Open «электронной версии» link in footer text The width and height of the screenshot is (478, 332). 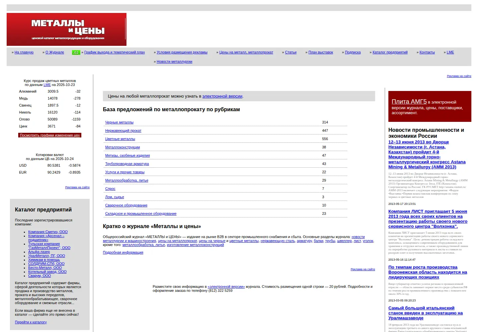226,287
